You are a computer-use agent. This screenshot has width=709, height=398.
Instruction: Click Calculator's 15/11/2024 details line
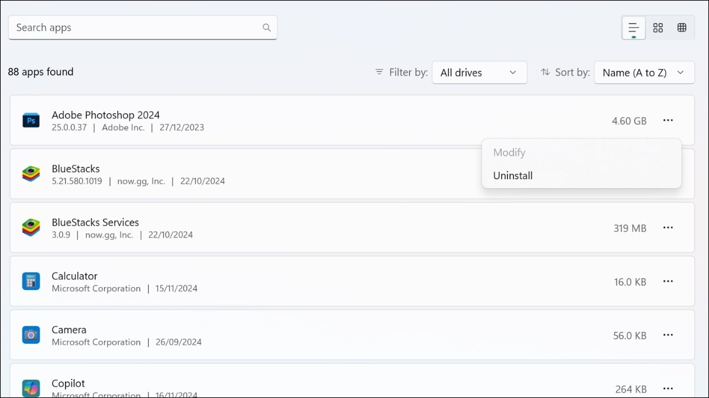click(125, 288)
